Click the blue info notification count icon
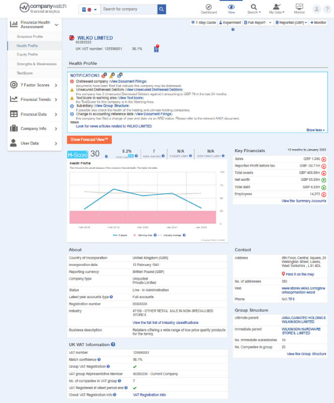334x403 pixels. 119,75
